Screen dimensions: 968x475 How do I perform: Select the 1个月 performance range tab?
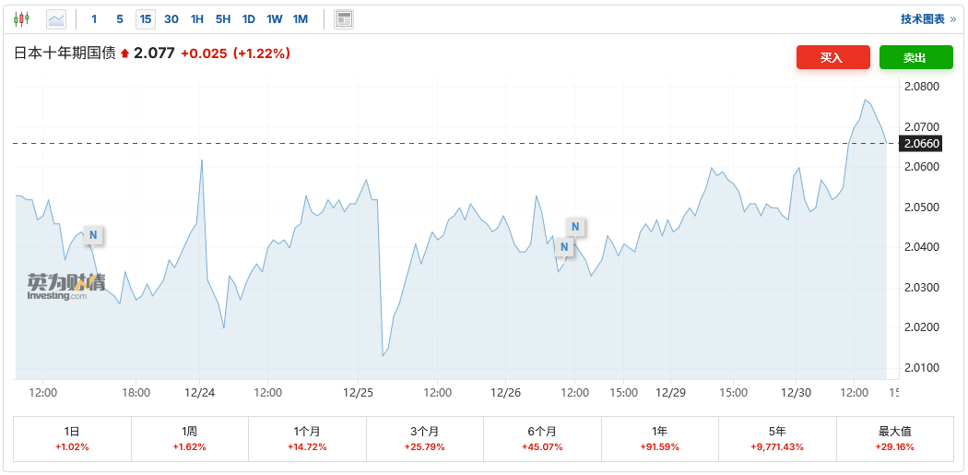[307, 438]
